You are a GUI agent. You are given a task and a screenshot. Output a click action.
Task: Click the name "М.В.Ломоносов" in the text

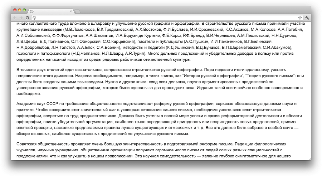point(80,29)
